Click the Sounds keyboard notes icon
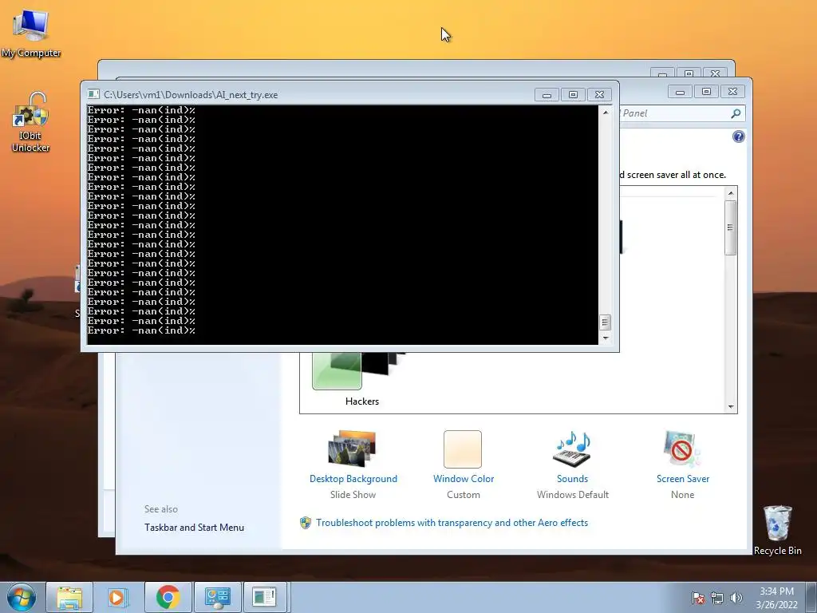The width and height of the screenshot is (817, 613). coord(572,449)
